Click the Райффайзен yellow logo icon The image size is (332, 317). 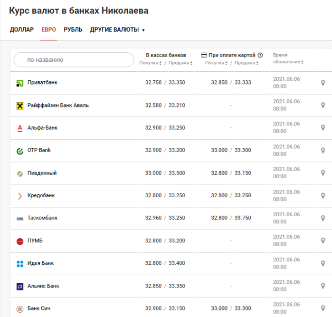[20, 106]
